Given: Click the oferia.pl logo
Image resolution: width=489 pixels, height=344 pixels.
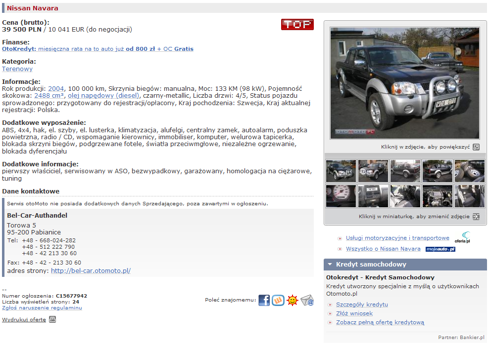Looking at the screenshot, I should (x=463, y=237).
